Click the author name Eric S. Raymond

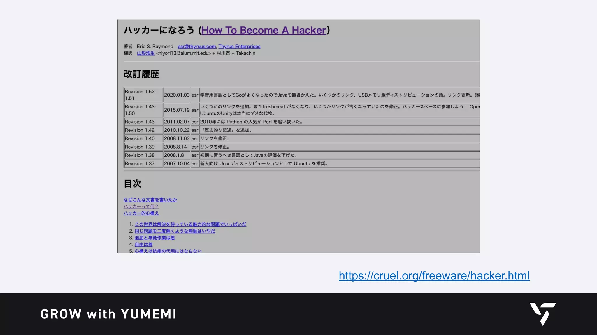[155, 47]
